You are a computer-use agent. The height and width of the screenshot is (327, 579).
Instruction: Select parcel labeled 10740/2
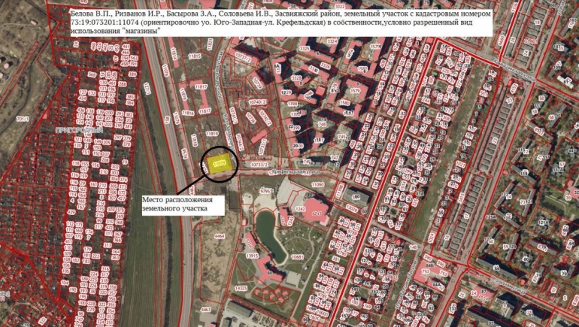[257, 100]
